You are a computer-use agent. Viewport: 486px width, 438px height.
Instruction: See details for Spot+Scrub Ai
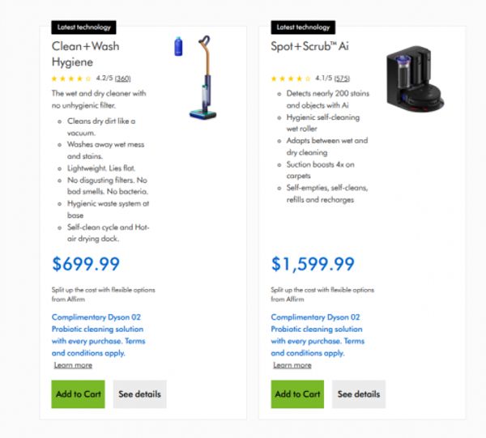[358, 394]
